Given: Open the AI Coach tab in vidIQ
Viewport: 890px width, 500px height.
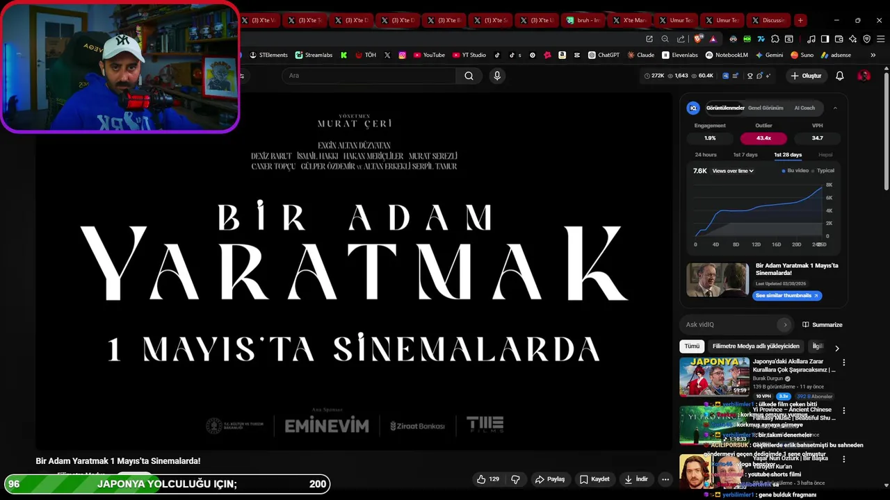Looking at the screenshot, I should [804, 108].
